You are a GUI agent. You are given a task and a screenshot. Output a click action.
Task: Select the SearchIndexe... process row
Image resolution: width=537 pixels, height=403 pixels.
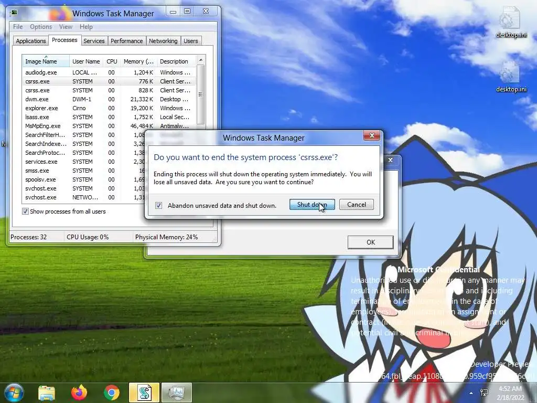[83, 144]
